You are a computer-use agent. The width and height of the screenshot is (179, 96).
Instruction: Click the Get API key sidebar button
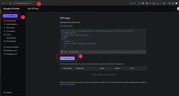coord(10,16)
